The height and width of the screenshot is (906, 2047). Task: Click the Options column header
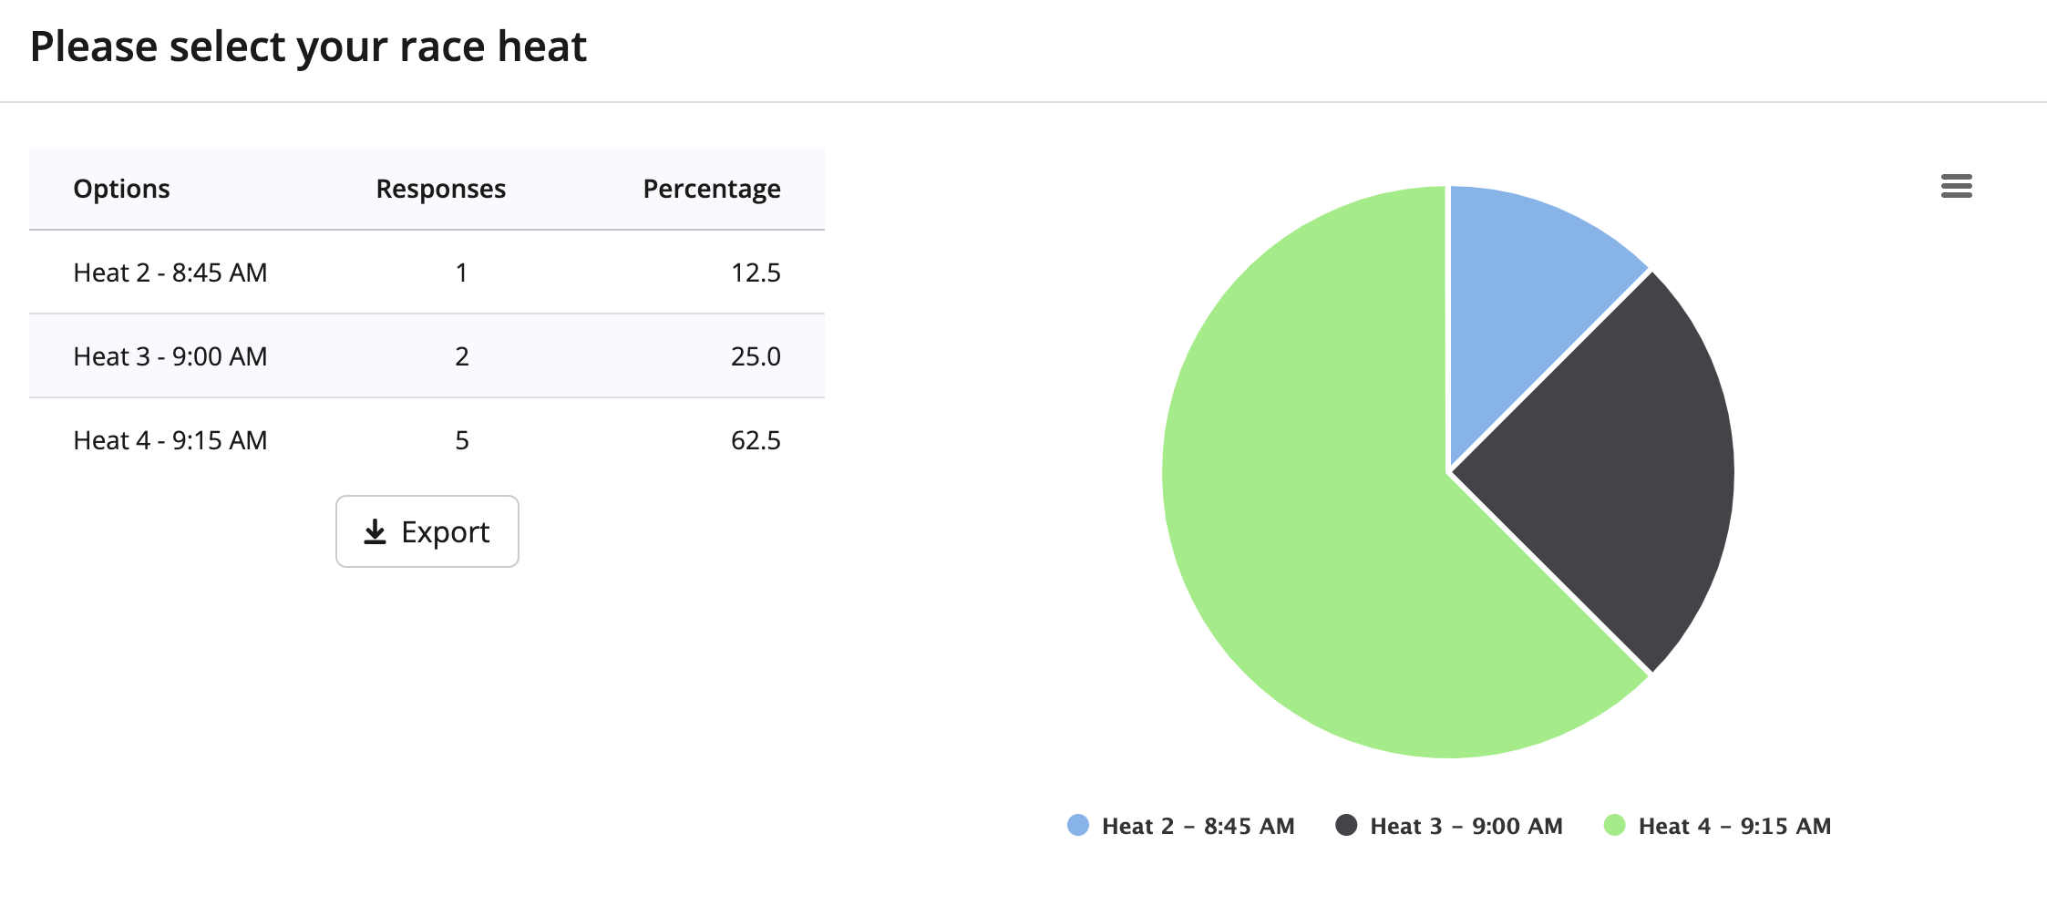[x=121, y=189]
